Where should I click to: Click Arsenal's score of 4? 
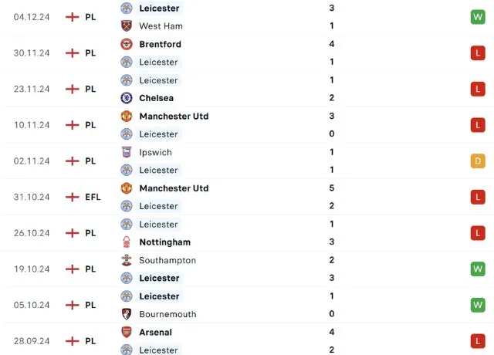pos(331,333)
